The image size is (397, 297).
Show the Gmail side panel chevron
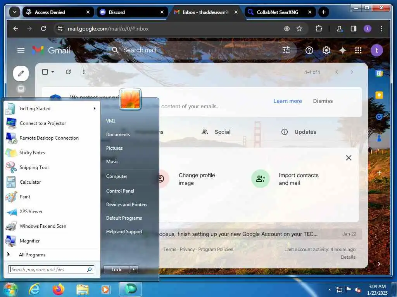379,264
